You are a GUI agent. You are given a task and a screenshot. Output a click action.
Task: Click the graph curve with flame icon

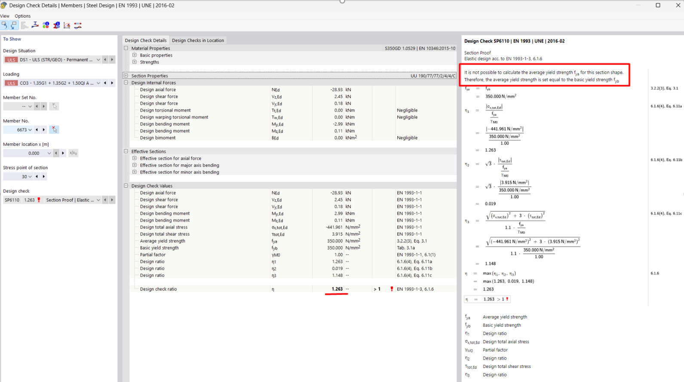67,25
